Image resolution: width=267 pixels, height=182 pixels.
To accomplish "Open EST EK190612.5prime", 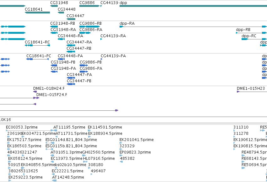I will point(250,140).
